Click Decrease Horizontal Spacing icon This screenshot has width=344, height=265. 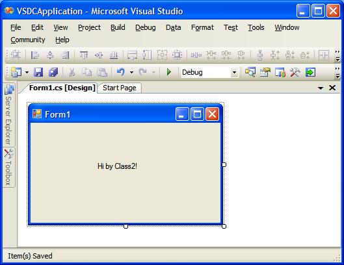(x=226, y=55)
